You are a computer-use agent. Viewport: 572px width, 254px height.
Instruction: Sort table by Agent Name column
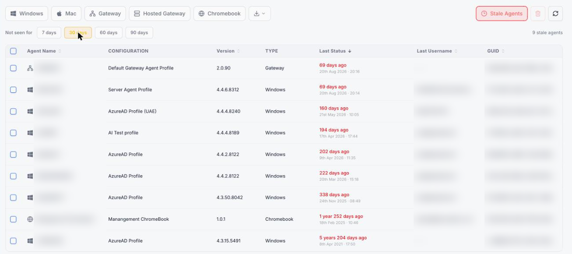point(44,51)
